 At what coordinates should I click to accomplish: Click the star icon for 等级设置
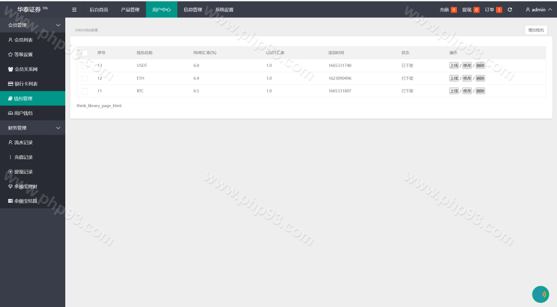10,54
